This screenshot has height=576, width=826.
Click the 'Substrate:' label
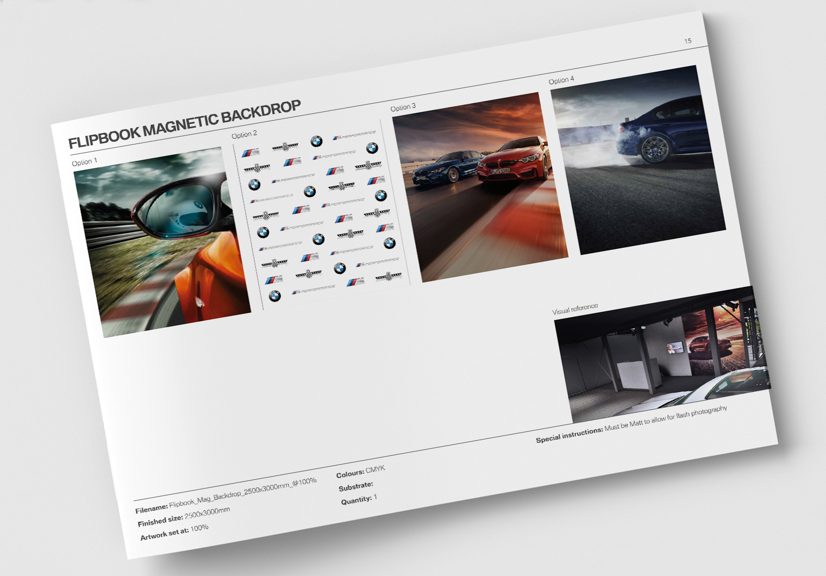(x=356, y=486)
